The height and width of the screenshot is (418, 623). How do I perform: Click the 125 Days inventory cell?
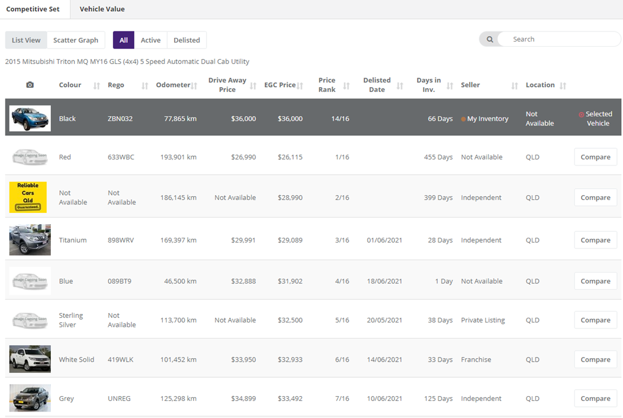tap(438, 398)
